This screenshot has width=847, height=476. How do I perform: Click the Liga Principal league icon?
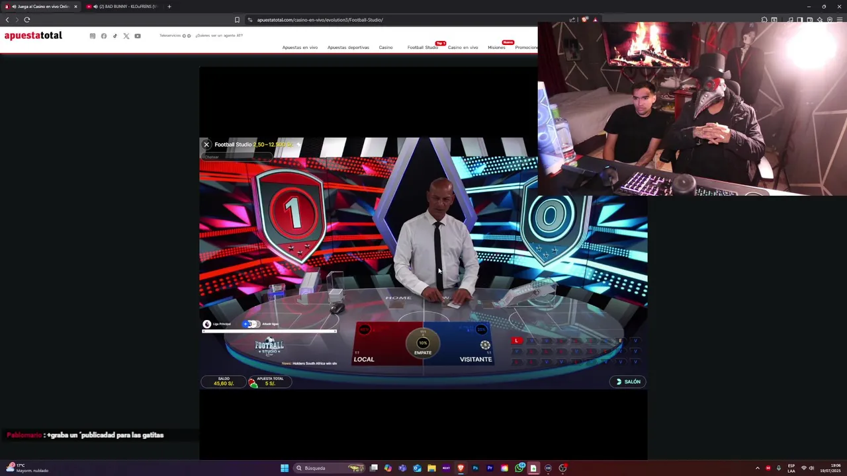(207, 324)
